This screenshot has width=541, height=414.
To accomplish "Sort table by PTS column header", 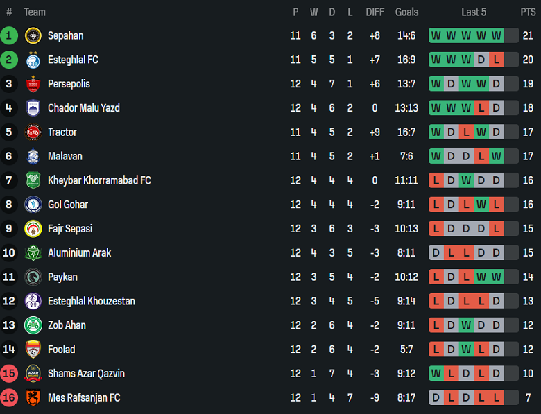I will coord(528,12).
